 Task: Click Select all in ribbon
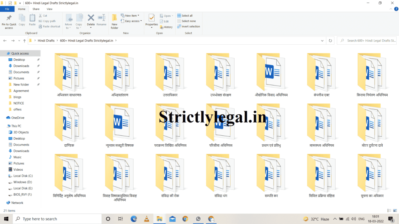[x=187, y=16]
